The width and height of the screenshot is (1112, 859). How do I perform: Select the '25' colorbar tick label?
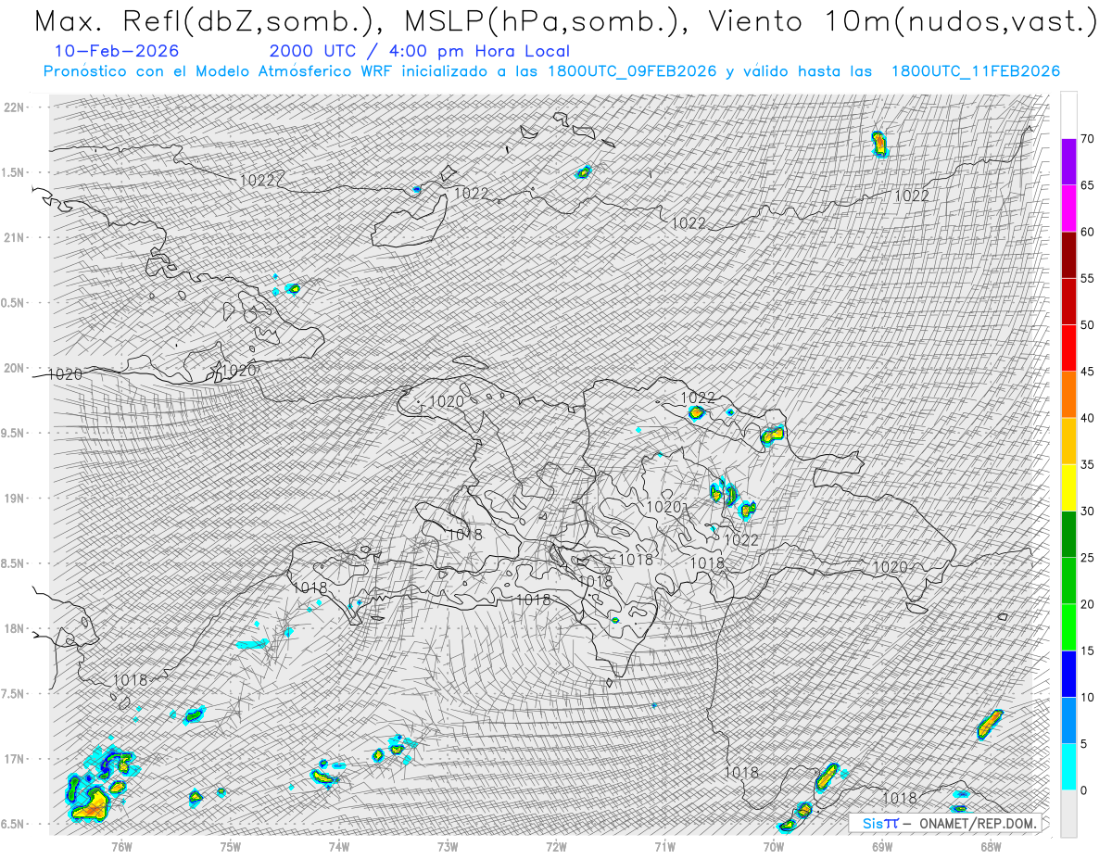click(x=1087, y=558)
